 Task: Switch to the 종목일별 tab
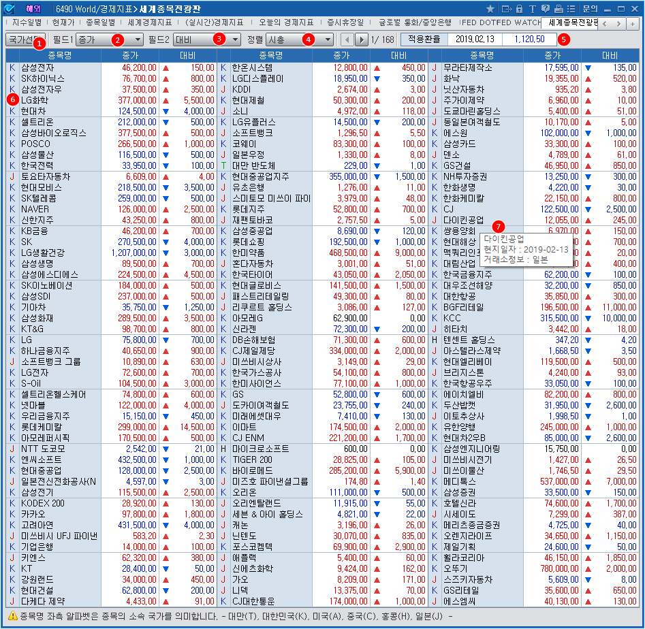pos(100,22)
